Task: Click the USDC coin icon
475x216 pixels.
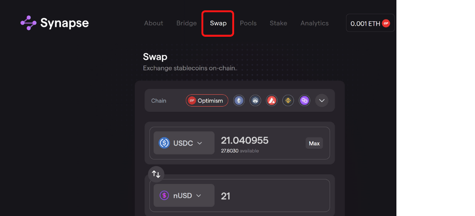Action: tap(164, 143)
